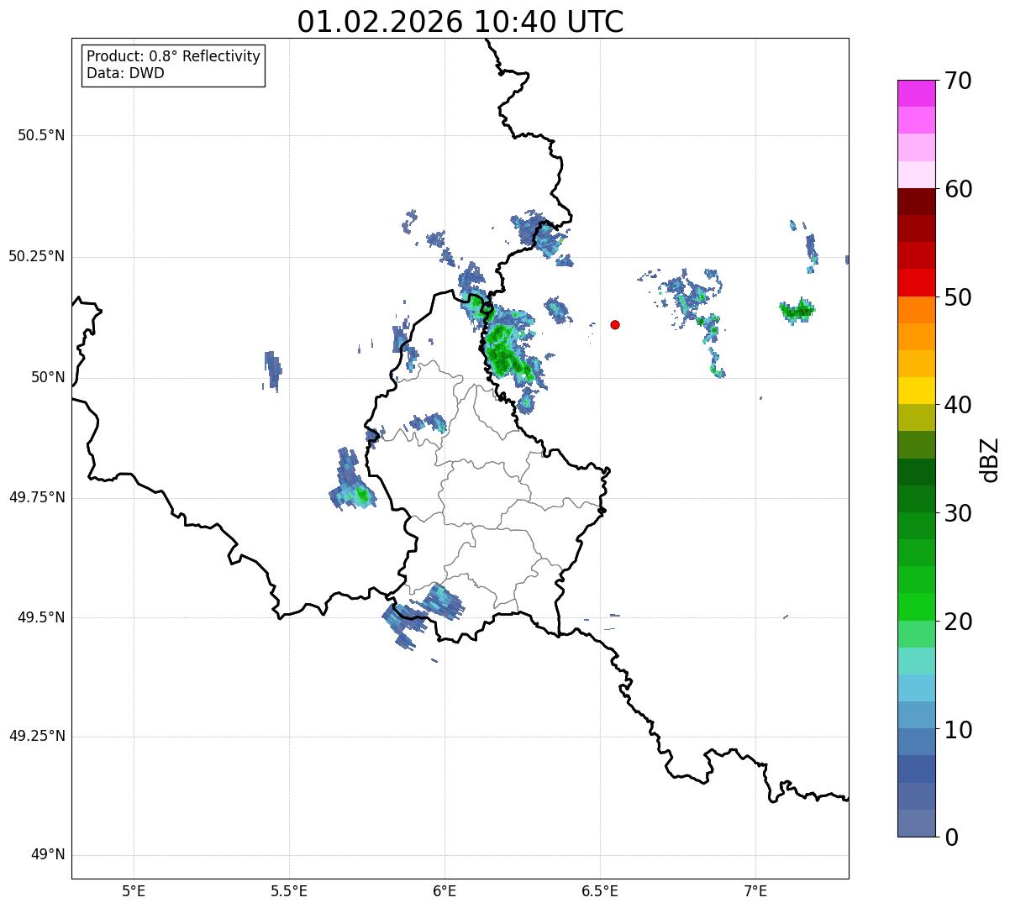The image size is (1010, 908).
Task: Click the isolated blue echo near 5.45°E, 50°N
Action: click(x=272, y=370)
